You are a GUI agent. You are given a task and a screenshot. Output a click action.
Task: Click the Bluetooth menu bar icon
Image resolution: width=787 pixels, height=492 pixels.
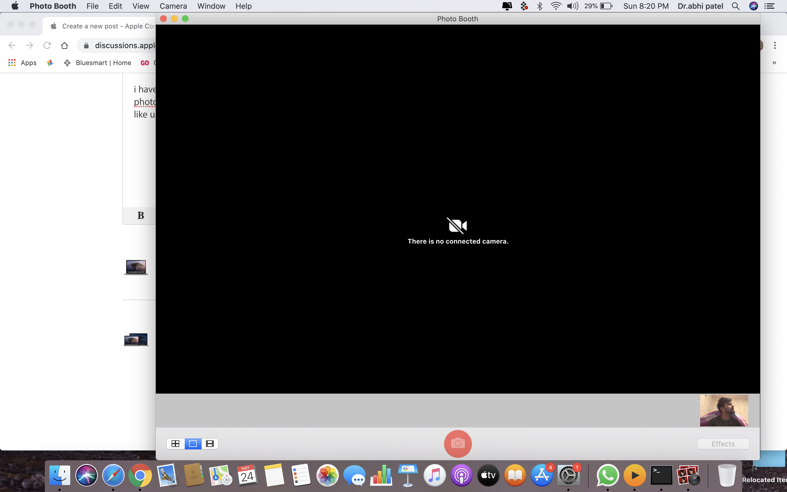click(x=539, y=6)
